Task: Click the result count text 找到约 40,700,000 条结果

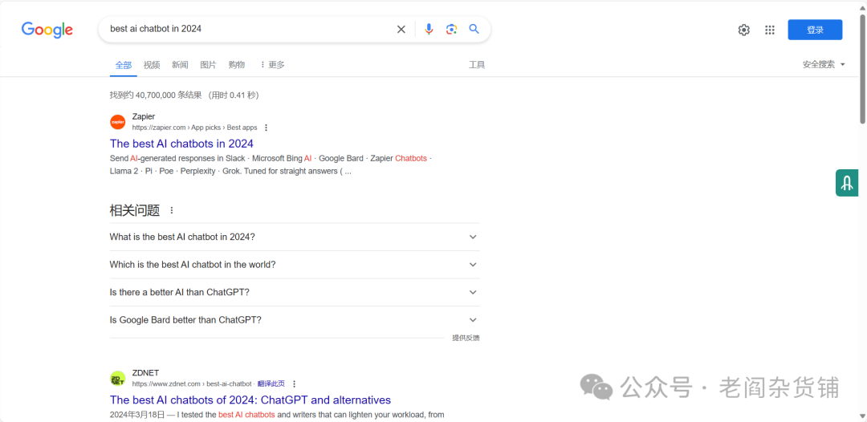Action: [x=156, y=95]
